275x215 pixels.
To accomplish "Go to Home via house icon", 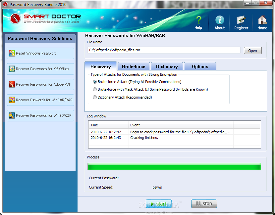I will [x=262, y=20].
